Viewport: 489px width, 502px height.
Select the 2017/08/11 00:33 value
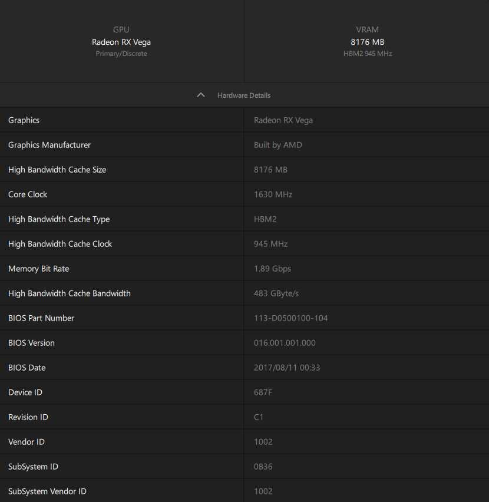(x=287, y=368)
